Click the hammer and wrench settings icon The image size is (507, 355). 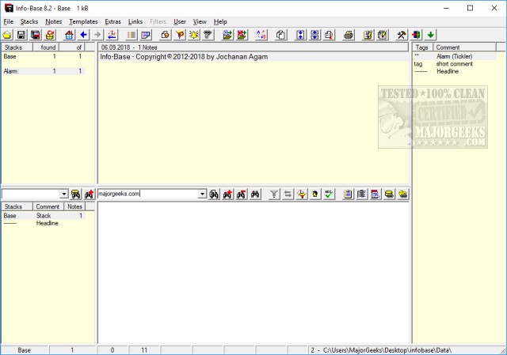pos(402,35)
